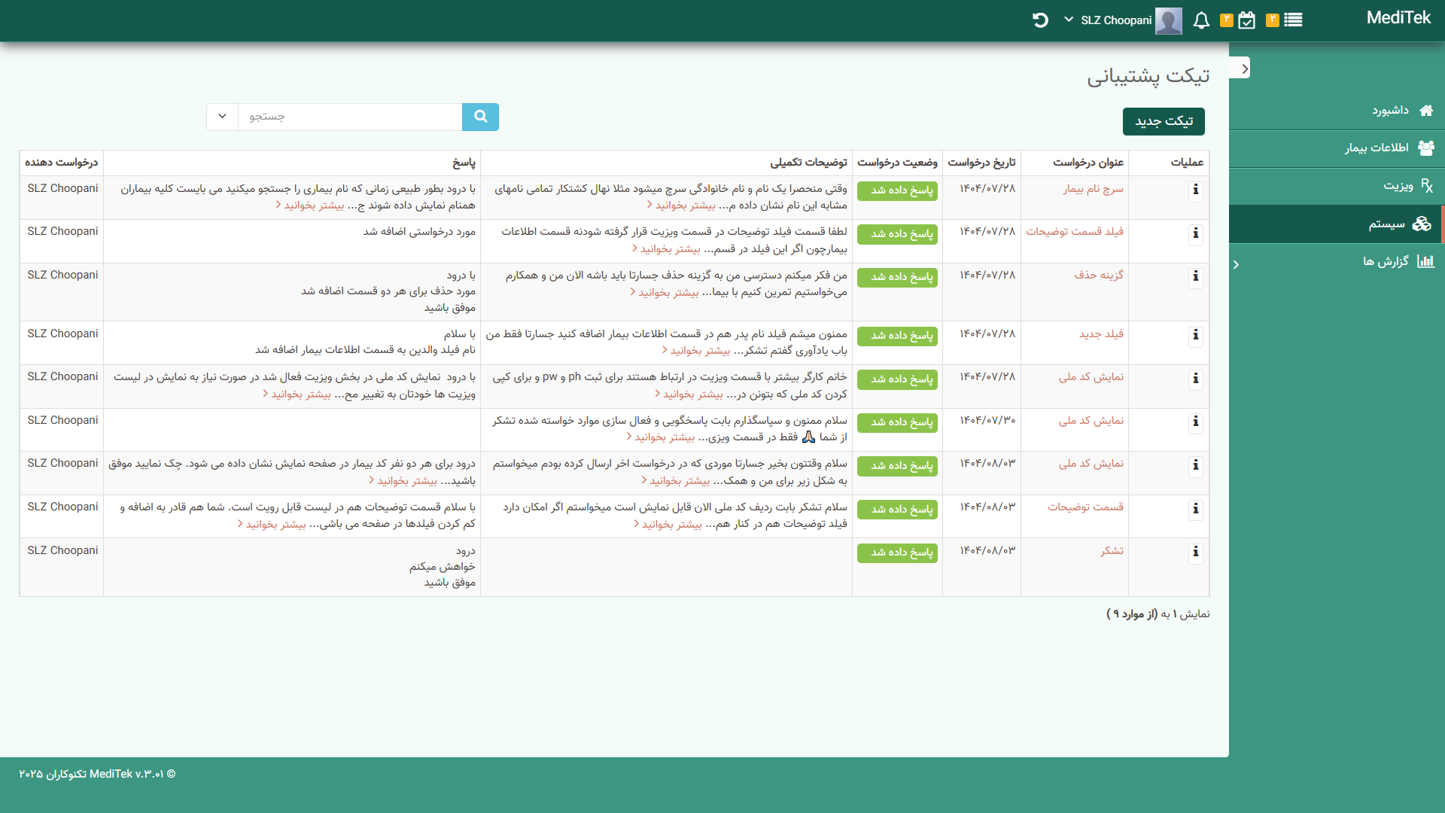Image resolution: width=1445 pixels, height=813 pixels.
Task: Select اطلاعات بیمار sidebar item
Action: pyautogui.click(x=1377, y=148)
